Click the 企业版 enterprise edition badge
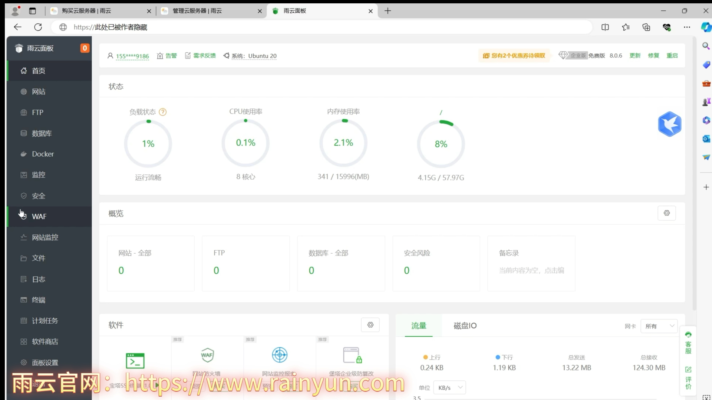 point(573,55)
